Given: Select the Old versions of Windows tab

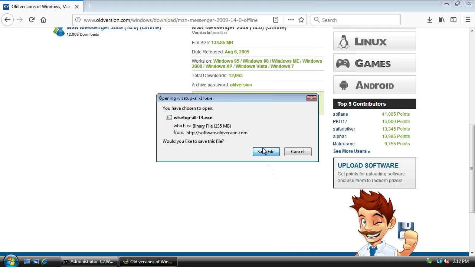Looking at the screenshot, I should [x=41, y=6].
